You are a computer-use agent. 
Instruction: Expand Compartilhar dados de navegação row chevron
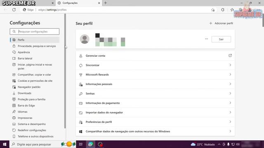point(230,131)
